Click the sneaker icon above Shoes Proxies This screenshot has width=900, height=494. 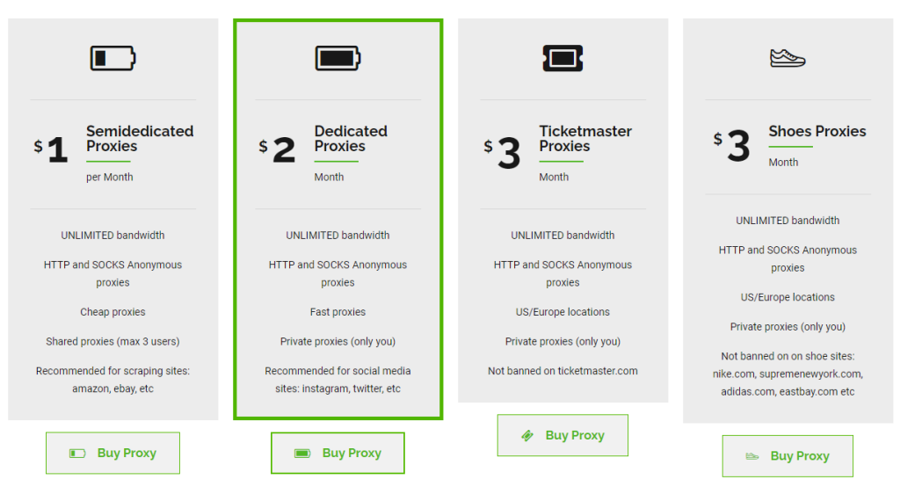click(787, 59)
